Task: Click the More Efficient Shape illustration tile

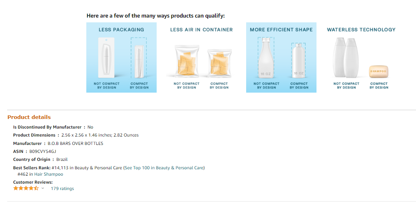Action: tap(281, 57)
